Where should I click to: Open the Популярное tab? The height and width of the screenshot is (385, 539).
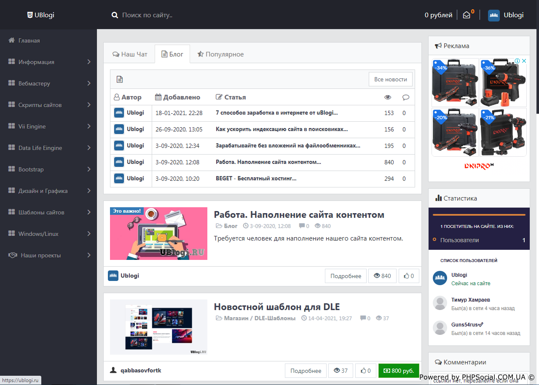(x=220, y=54)
